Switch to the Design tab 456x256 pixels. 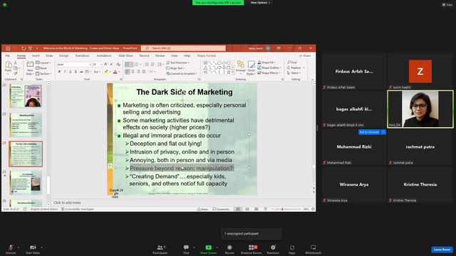pos(63,55)
